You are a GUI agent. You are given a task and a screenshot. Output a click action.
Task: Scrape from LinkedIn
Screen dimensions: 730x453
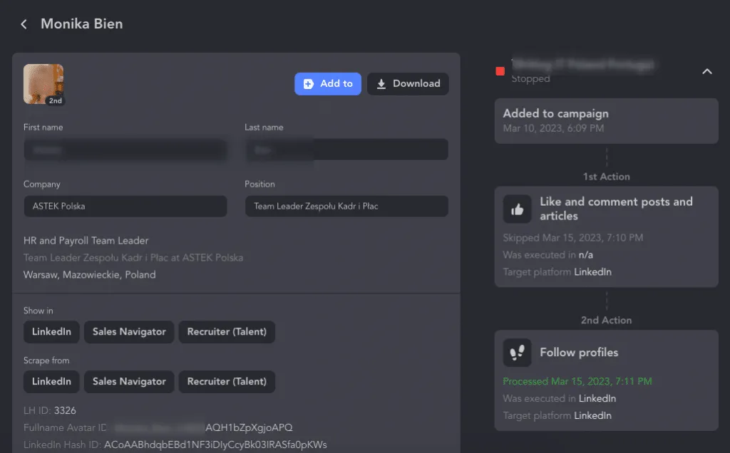point(51,381)
